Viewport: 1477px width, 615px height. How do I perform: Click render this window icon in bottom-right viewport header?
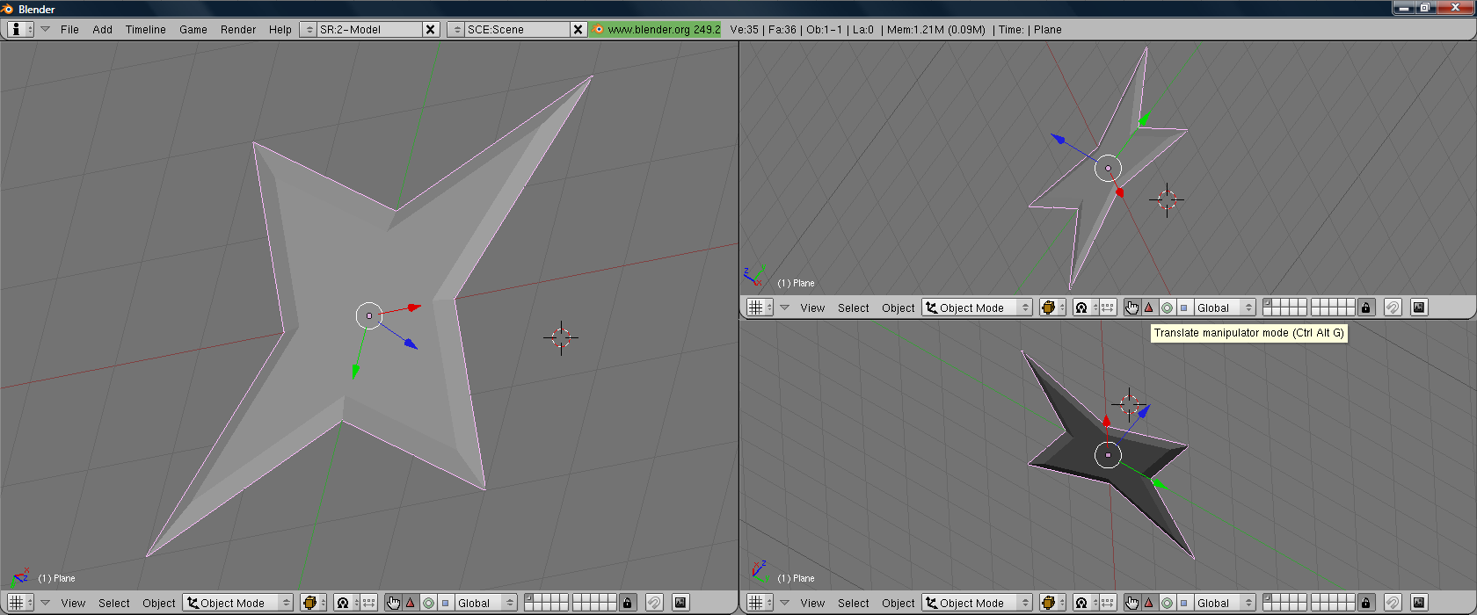pyautogui.click(x=1420, y=603)
